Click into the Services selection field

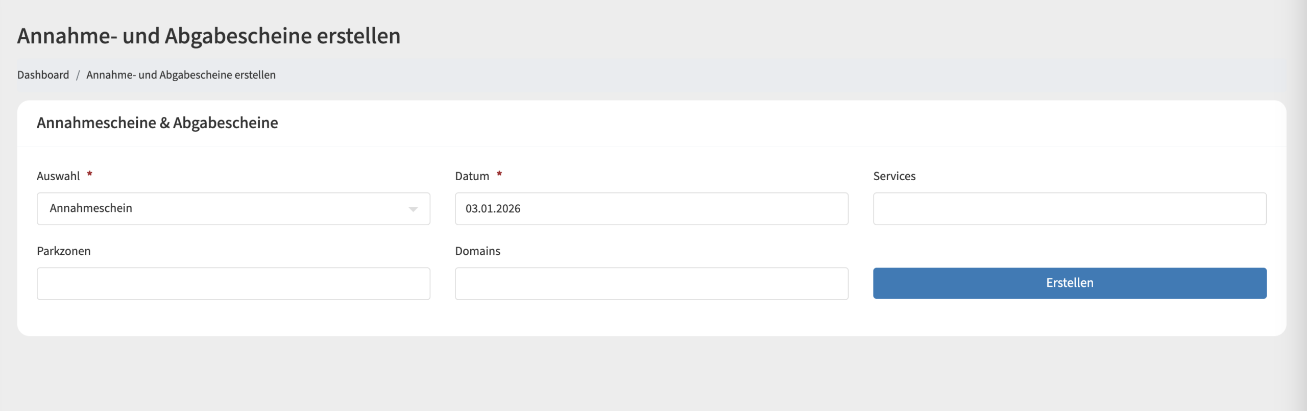coord(1069,208)
